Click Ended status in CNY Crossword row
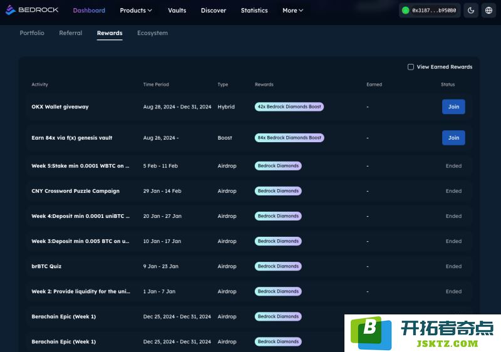501x352 pixels. 453,190
